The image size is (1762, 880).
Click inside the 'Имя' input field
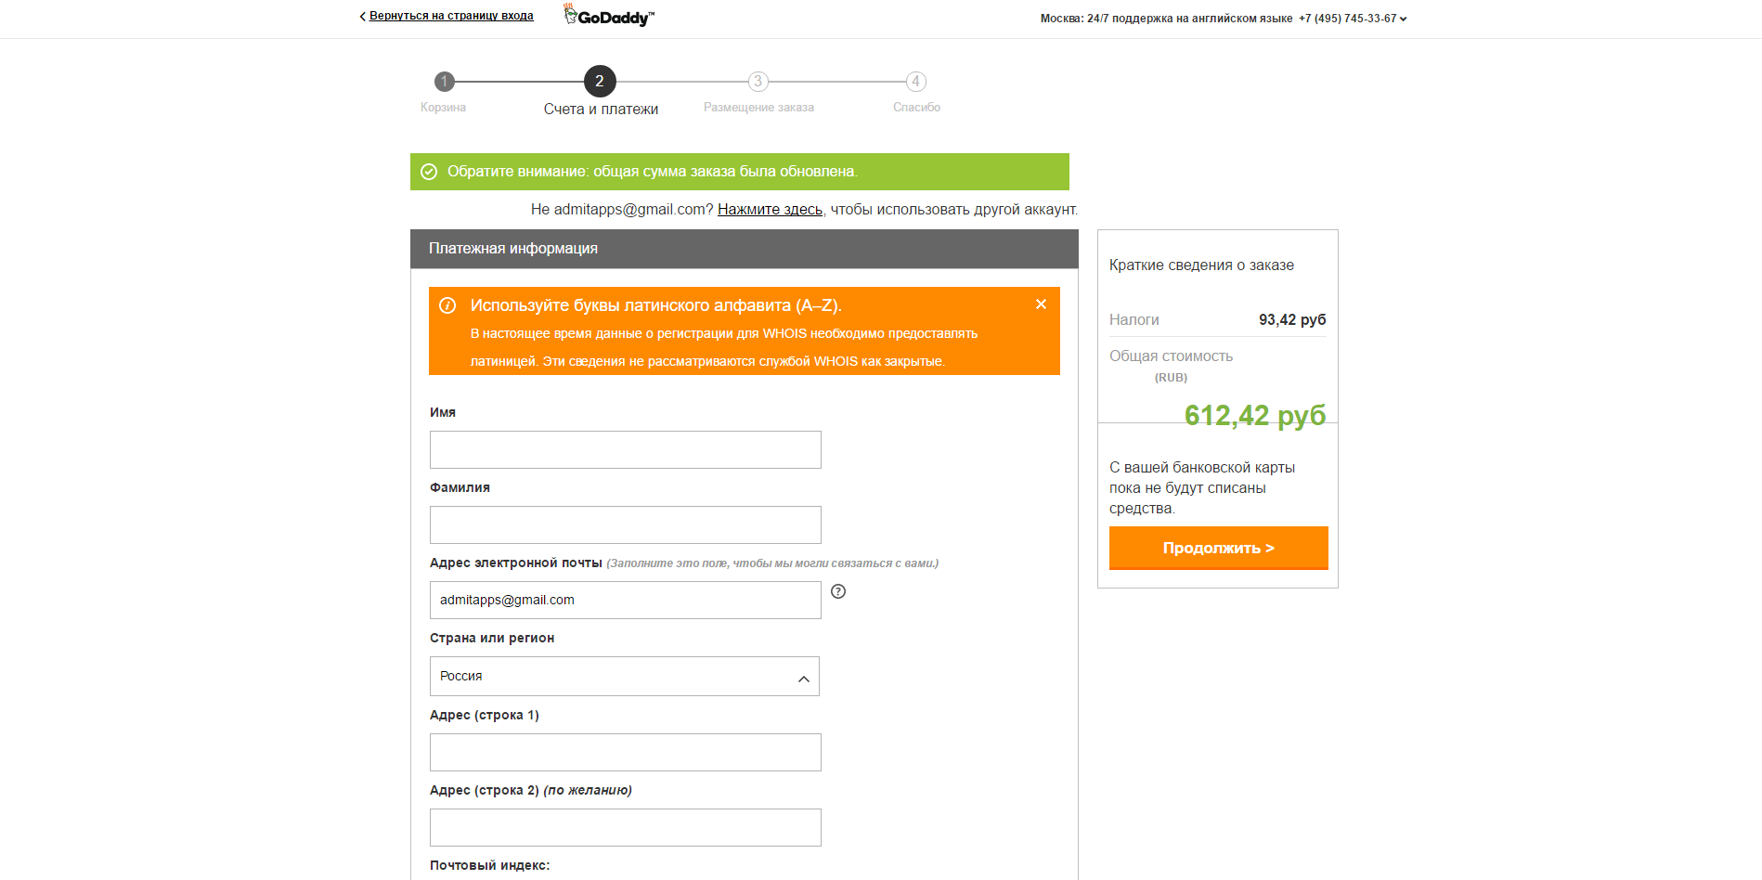click(624, 449)
